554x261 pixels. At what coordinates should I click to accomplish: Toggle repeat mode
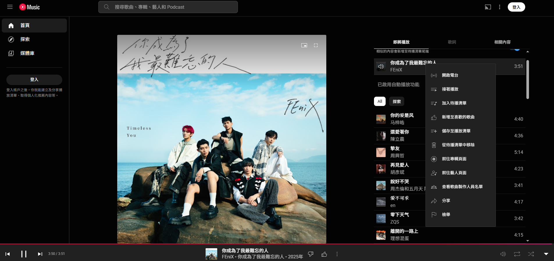click(x=517, y=254)
